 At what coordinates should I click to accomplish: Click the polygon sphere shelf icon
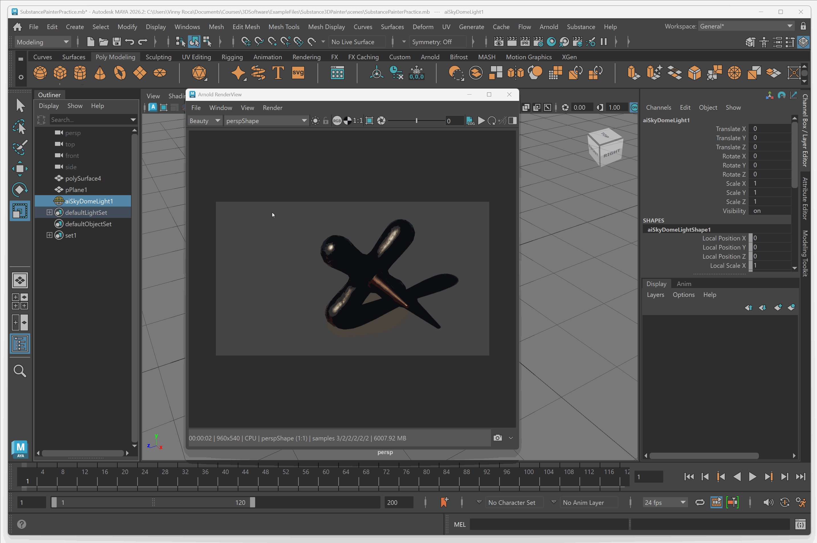click(x=40, y=73)
